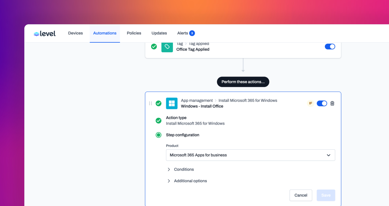This screenshot has height=206, width=389.
Task: Click the App management breadcrumb
Action: 197,100
